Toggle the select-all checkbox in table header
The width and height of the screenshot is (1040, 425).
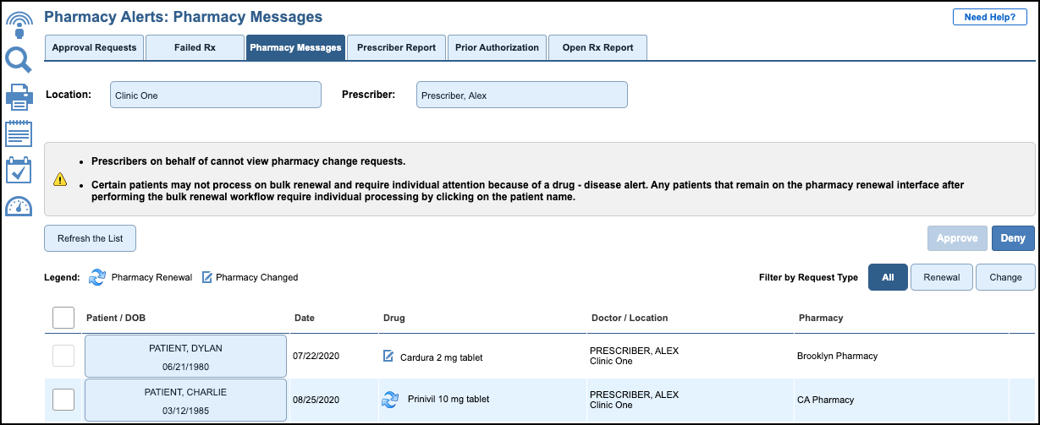point(63,318)
